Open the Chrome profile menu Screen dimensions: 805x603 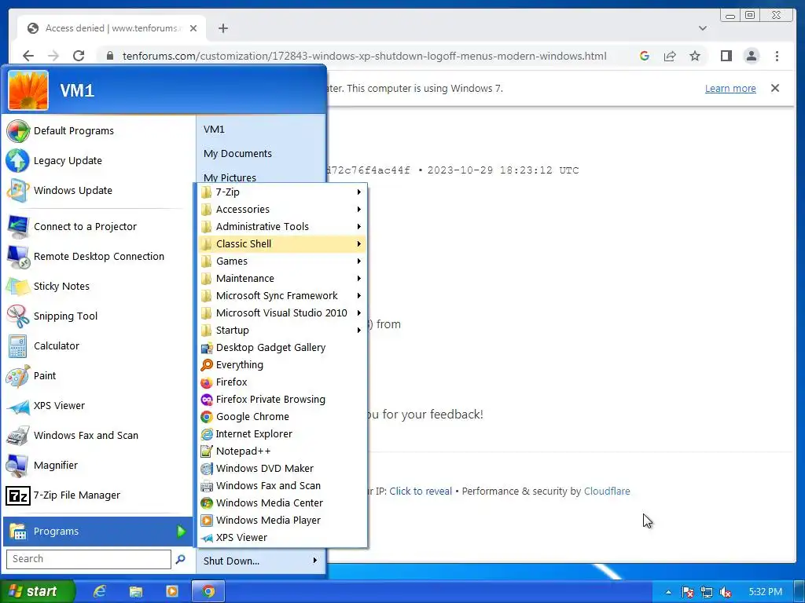coord(751,56)
